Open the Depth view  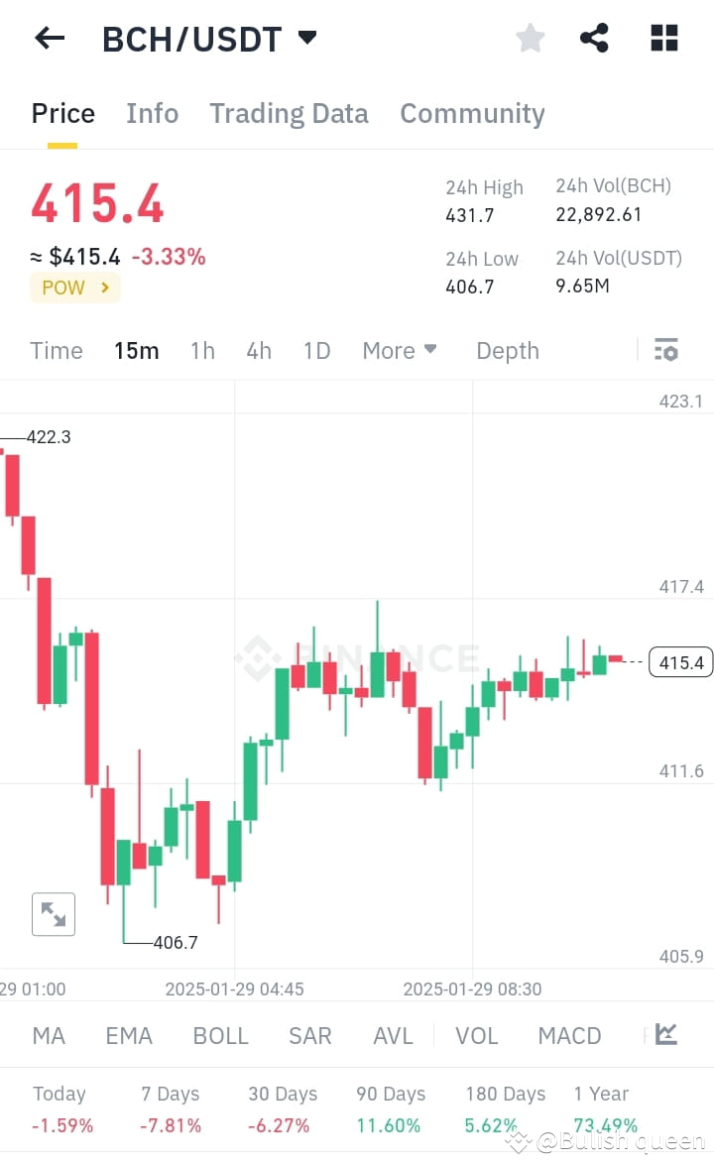[x=507, y=350]
